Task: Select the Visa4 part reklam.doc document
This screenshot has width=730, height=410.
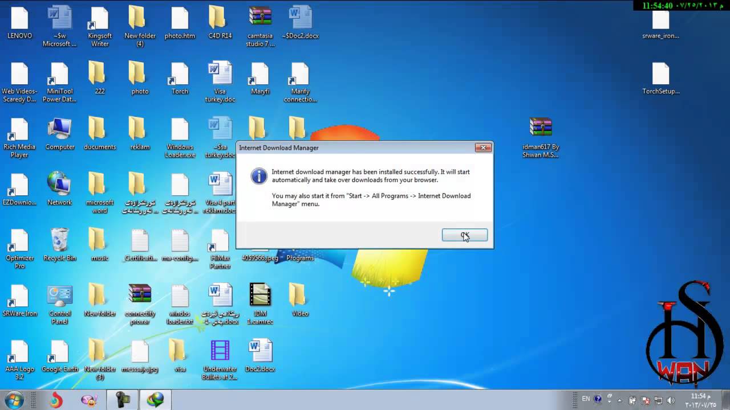Action: (x=220, y=194)
